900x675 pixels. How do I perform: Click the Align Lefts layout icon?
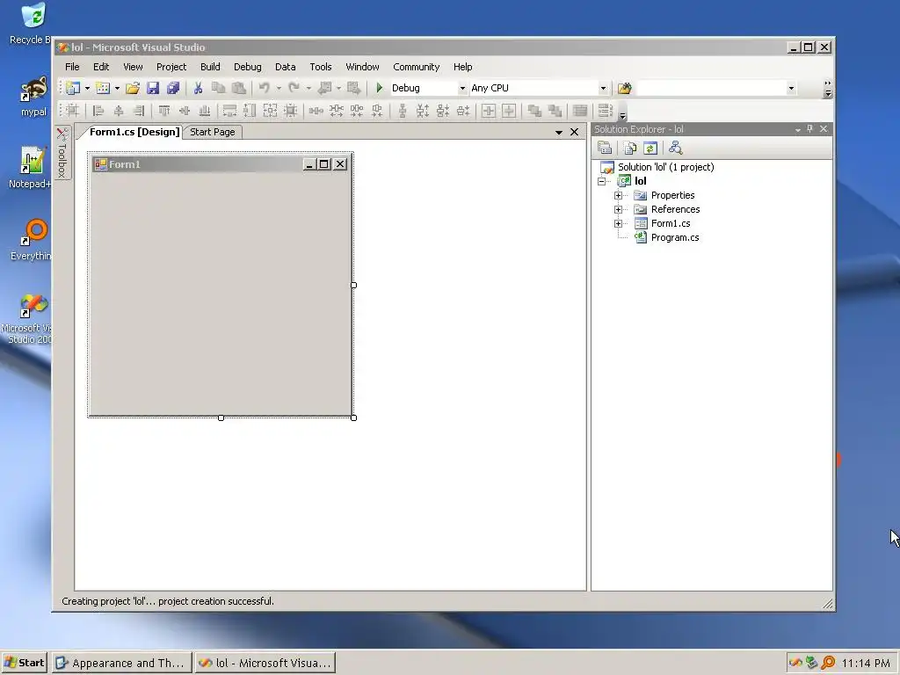pyautogui.click(x=98, y=110)
